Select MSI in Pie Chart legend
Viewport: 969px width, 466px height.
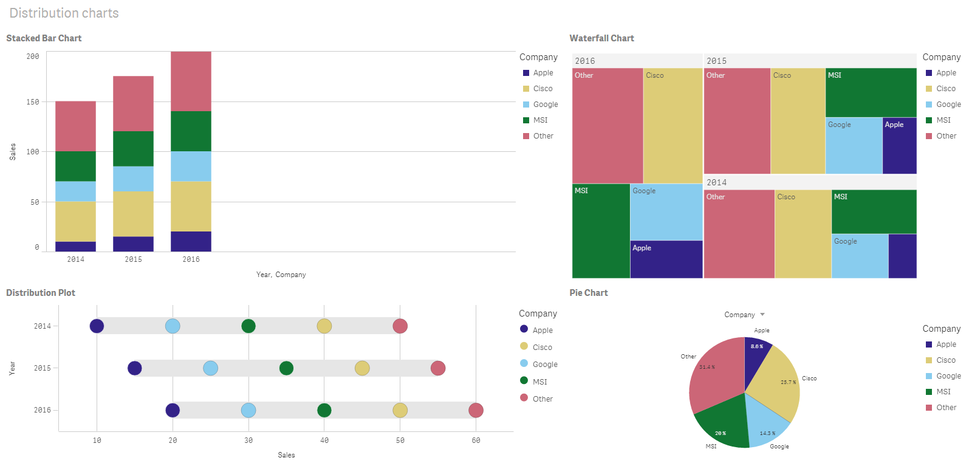pos(938,392)
